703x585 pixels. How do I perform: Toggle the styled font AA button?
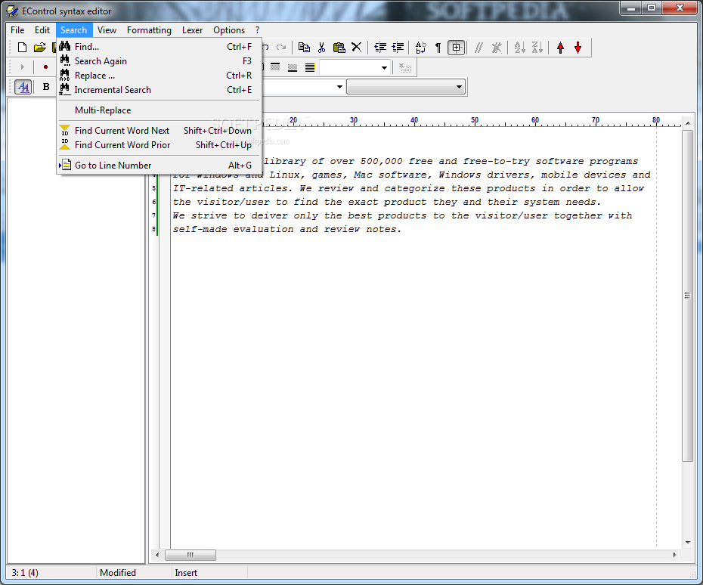pyautogui.click(x=23, y=86)
